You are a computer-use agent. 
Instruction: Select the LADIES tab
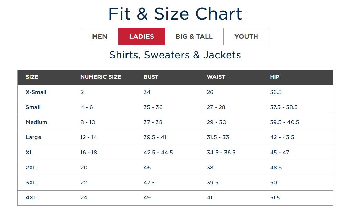[142, 37]
